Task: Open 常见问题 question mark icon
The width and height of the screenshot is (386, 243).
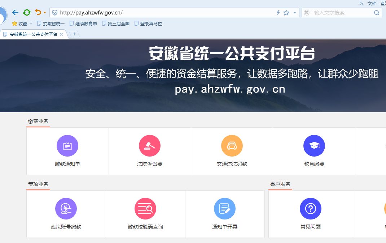Action: (x=311, y=209)
